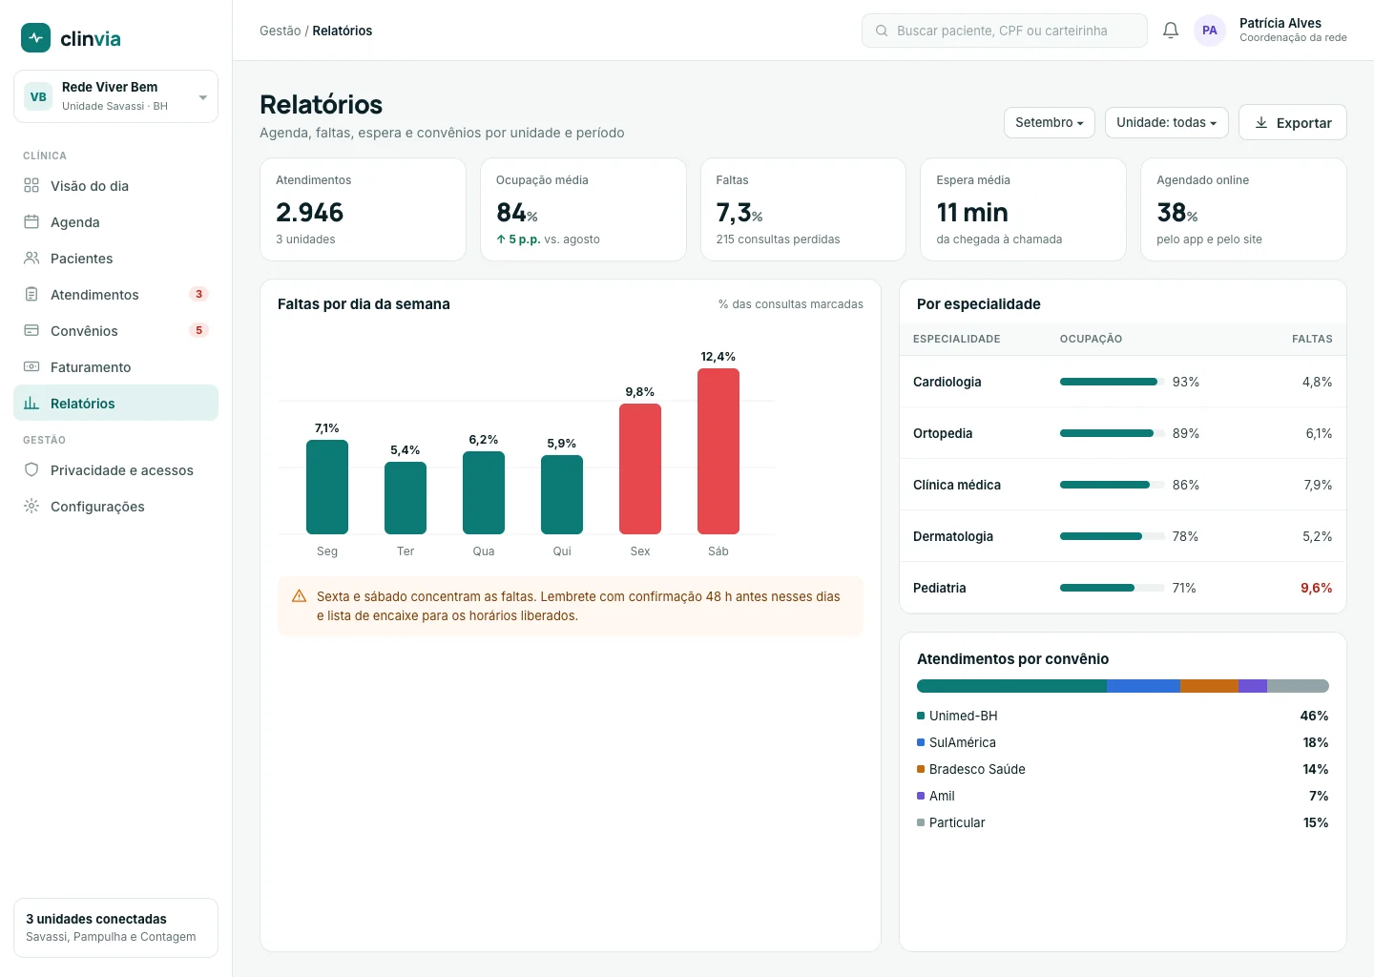Click the Atendimentos badge showing 3
Image resolution: width=1374 pixels, height=977 pixels.
click(x=198, y=294)
